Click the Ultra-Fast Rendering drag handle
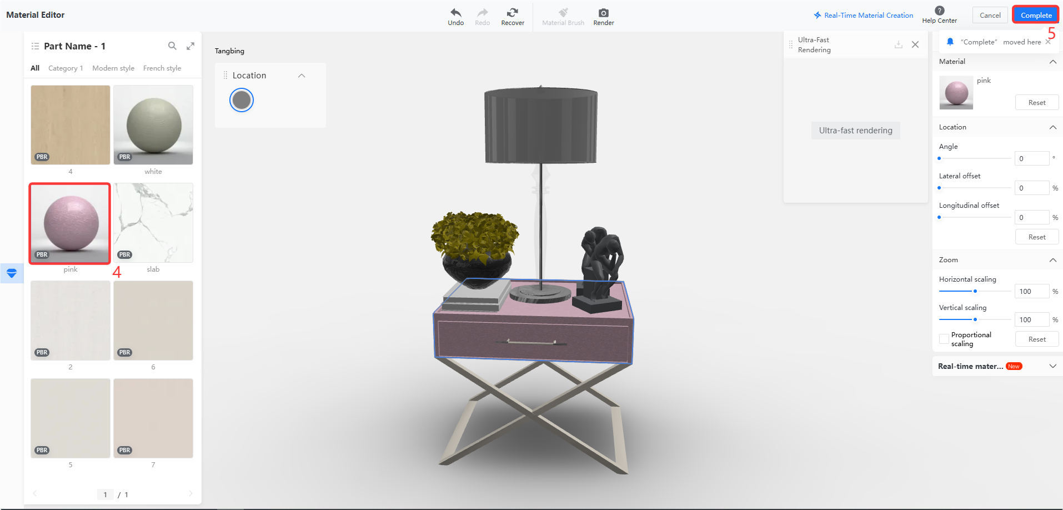 coord(791,44)
